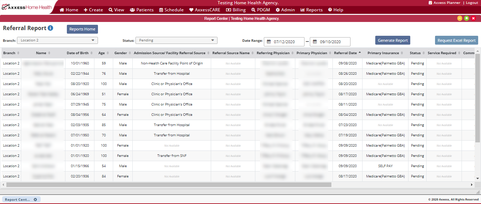Image resolution: width=481 pixels, height=204 pixels.
Task: Open the start date calendar icon
Action: [269, 42]
